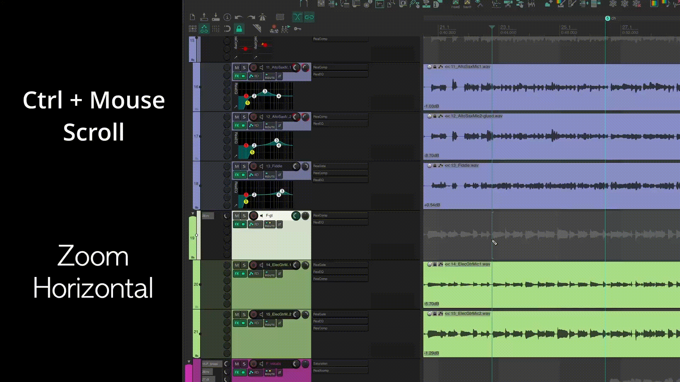
Task: Collapse the F_vocals folder arrow
Action: (x=189, y=362)
